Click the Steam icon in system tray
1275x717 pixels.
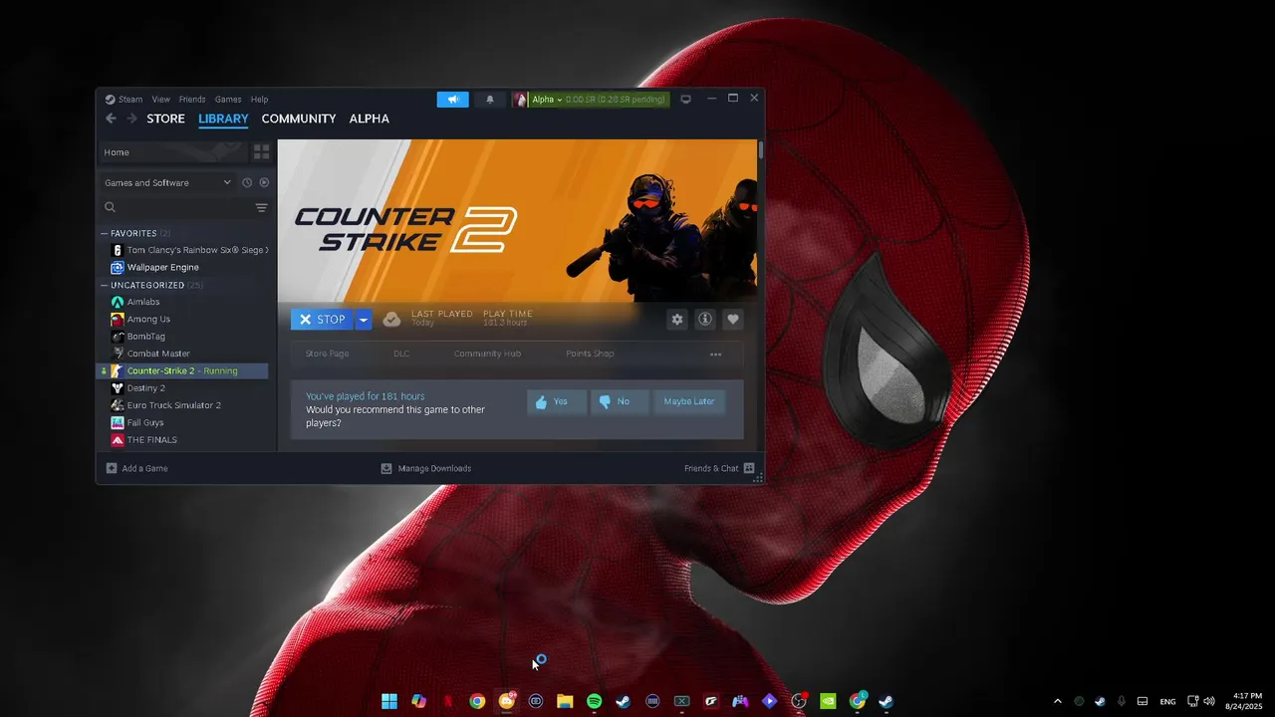[1100, 701]
